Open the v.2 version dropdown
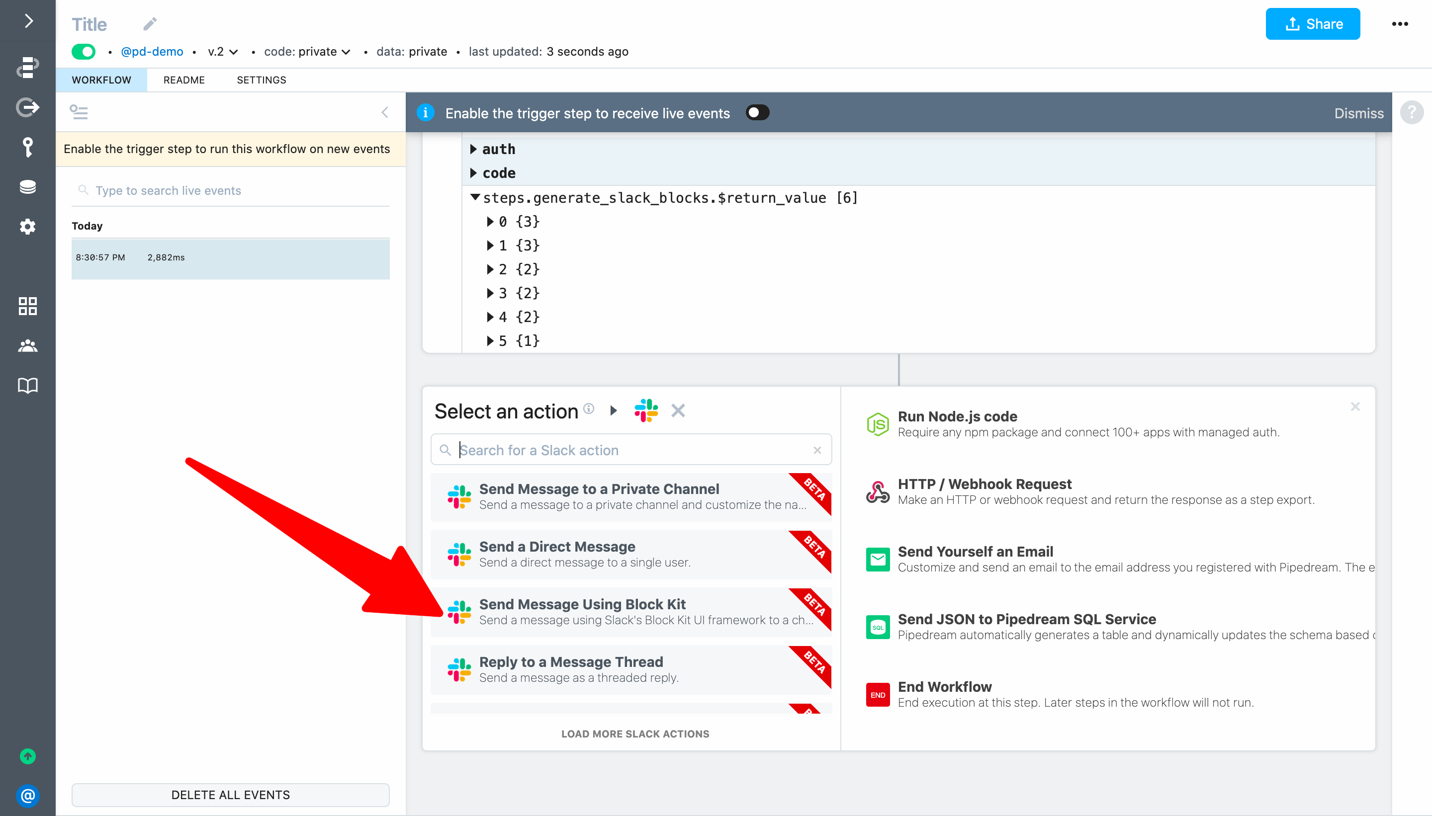Viewport: 1432px width, 816px height. pos(223,52)
